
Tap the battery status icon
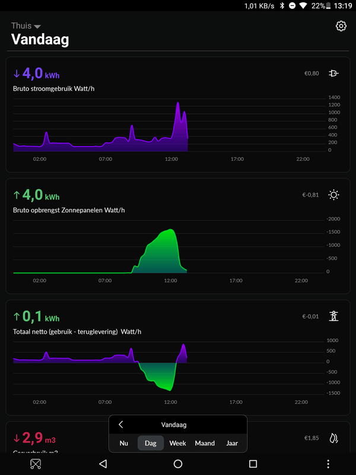click(328, 6)
